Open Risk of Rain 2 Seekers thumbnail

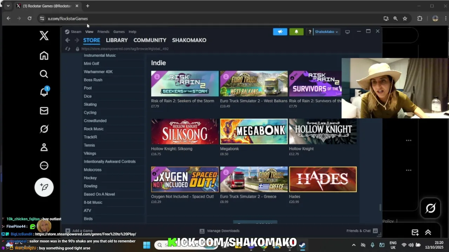pyautogui.click(x=185, y=84)
